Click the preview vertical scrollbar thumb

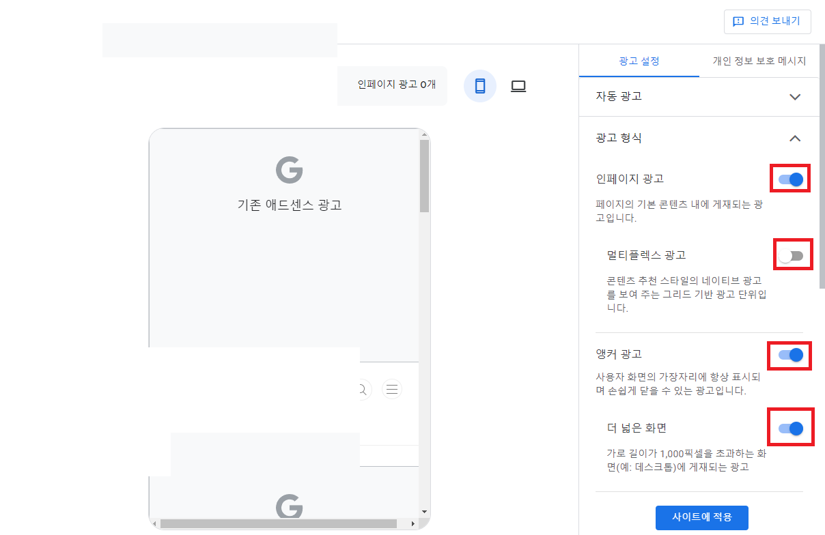point(424,176)
